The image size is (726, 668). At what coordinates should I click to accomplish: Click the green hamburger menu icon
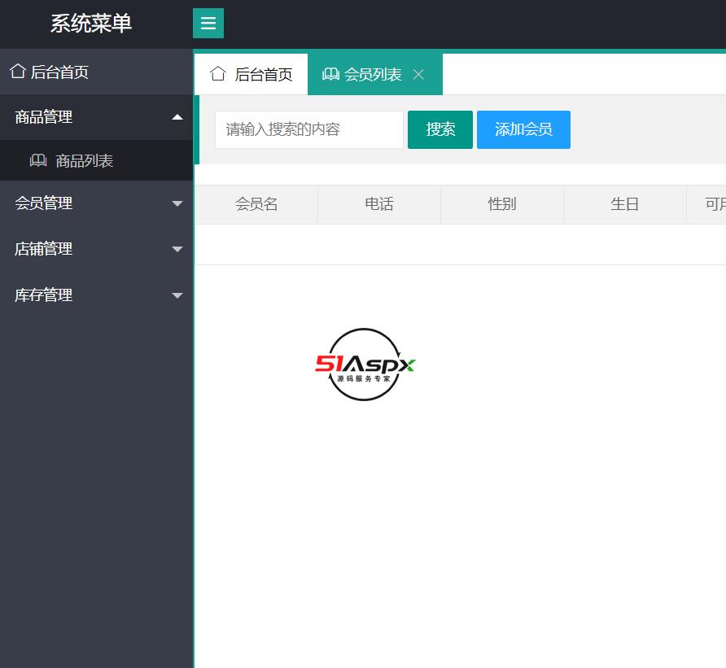pyautogui.click(x=208, y=23)
